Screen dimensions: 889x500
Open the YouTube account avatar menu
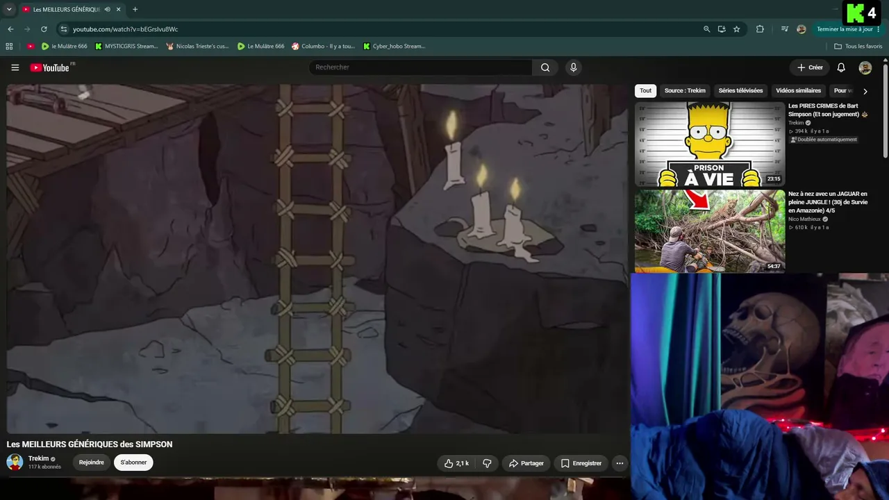click(x=865, y=67)
